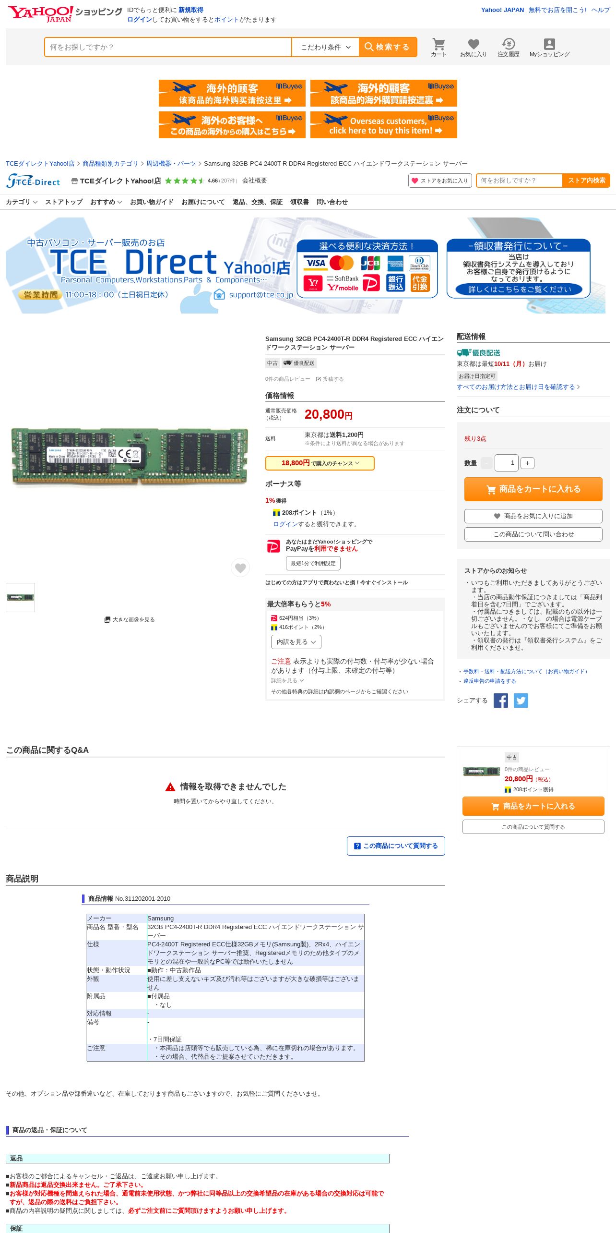Share the product on Twitter

(x=521, y=701)
